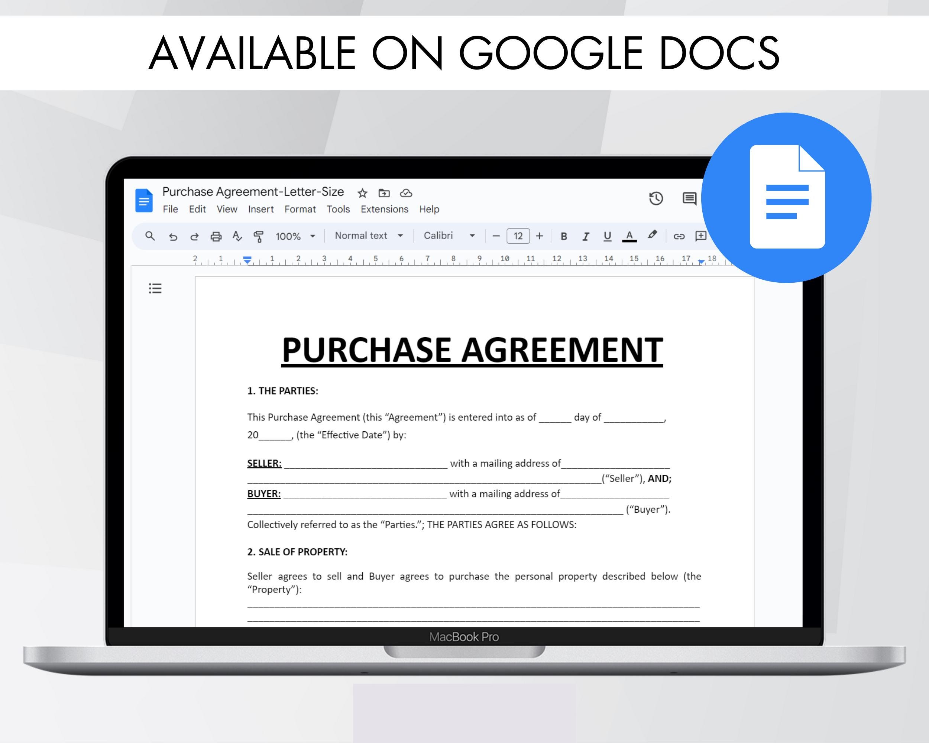Add a comment from toolbar
The image size is (929, 743).
[700, 236]
